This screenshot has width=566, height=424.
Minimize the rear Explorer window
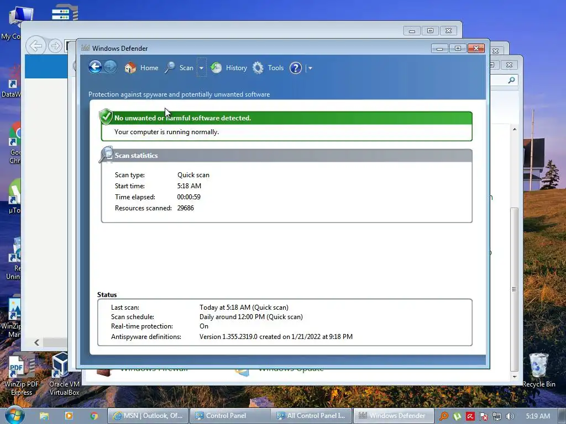(x=412, y=31)
